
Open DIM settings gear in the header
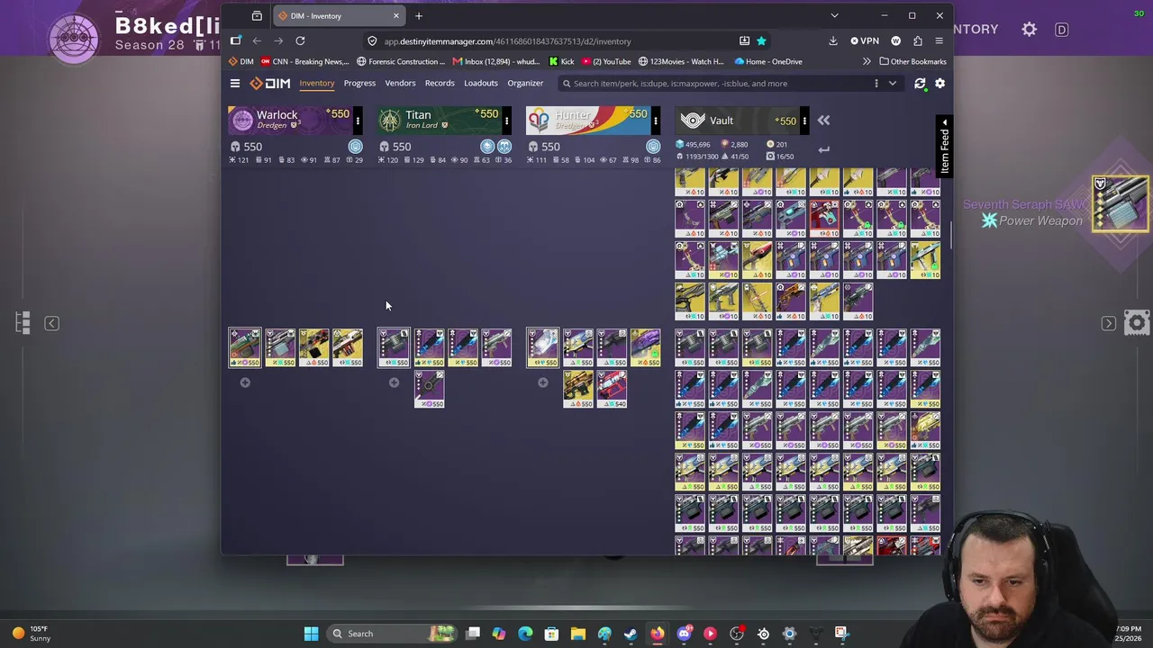pos(940,84)
